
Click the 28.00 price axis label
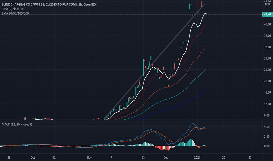point(267,58)
